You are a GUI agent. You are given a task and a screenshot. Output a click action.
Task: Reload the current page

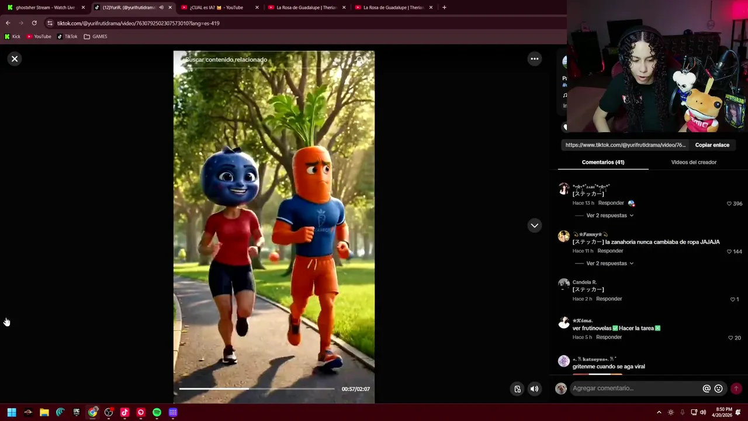point(34,23)
